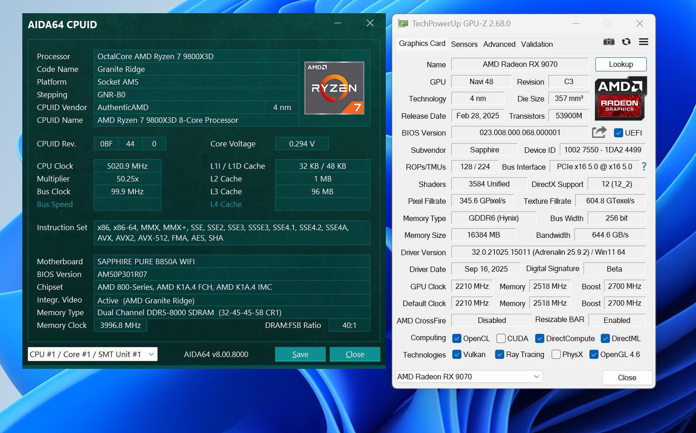Click the Multiplier value 50.25x
This screenshot has width=696, height=433.
128,179
